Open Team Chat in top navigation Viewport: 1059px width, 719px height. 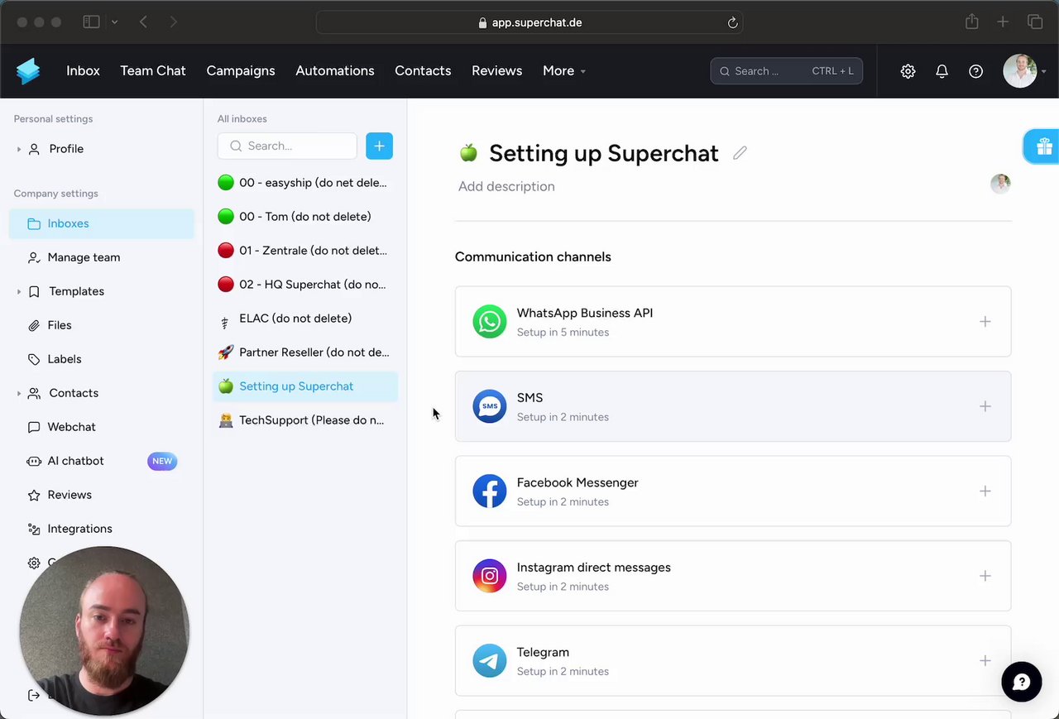153,71
